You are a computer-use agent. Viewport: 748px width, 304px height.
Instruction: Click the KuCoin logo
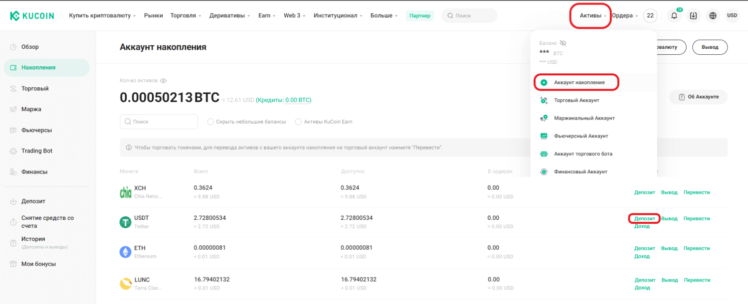[x=33, y=15]
